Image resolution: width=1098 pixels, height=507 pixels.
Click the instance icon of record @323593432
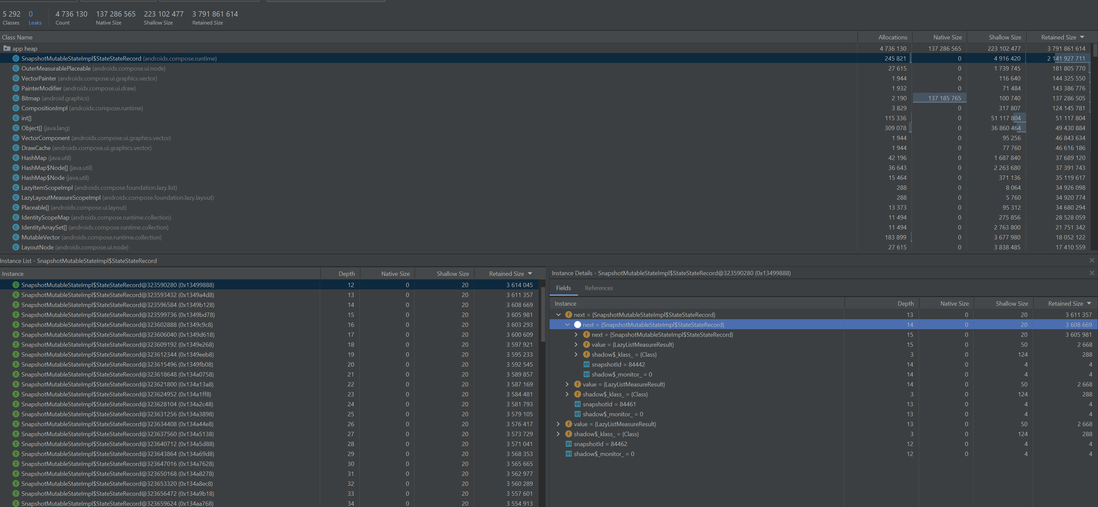tap(16, 295)
